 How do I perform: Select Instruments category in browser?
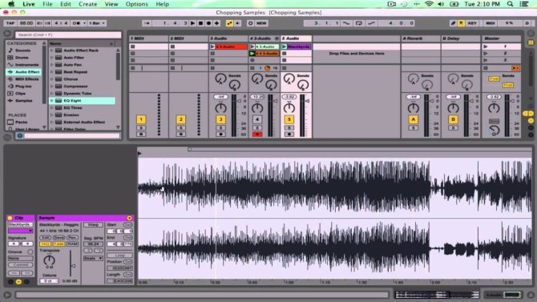[x=26, y=65]
